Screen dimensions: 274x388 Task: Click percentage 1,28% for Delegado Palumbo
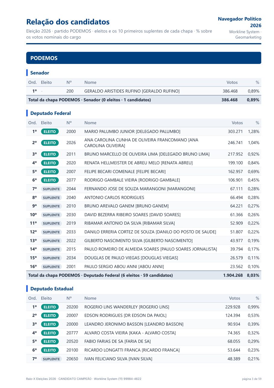[x=254, y=131]
